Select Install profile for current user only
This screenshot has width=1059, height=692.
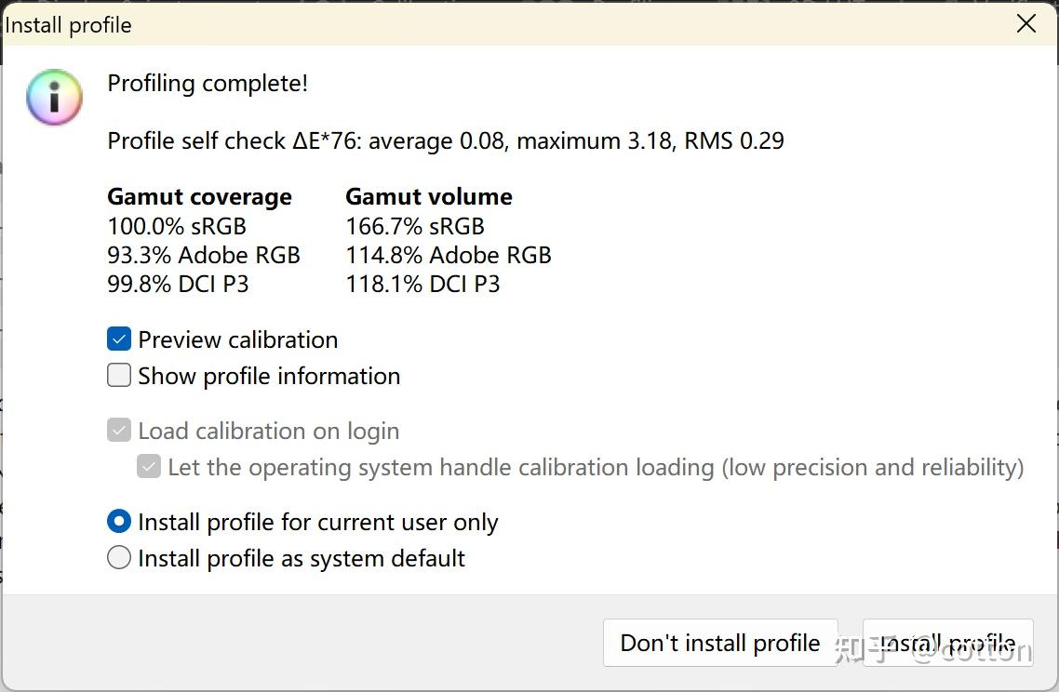point(119,522)
